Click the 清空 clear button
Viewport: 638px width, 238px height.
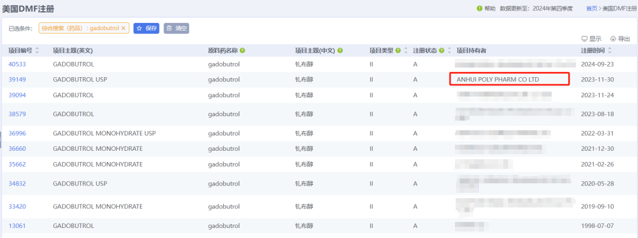tap(176, 28)
